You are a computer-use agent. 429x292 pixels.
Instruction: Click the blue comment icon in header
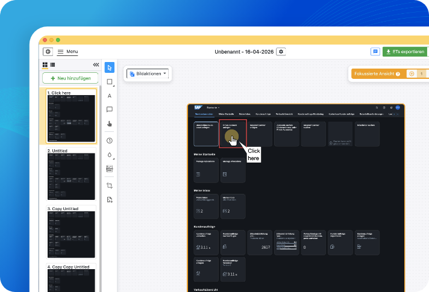click(x=375, y=52)
